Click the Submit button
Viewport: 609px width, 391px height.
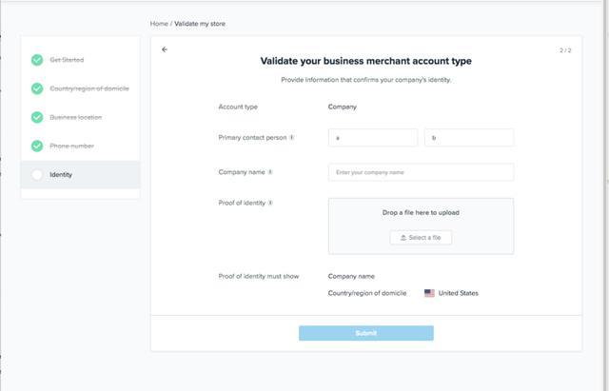(x=365, y=333)
